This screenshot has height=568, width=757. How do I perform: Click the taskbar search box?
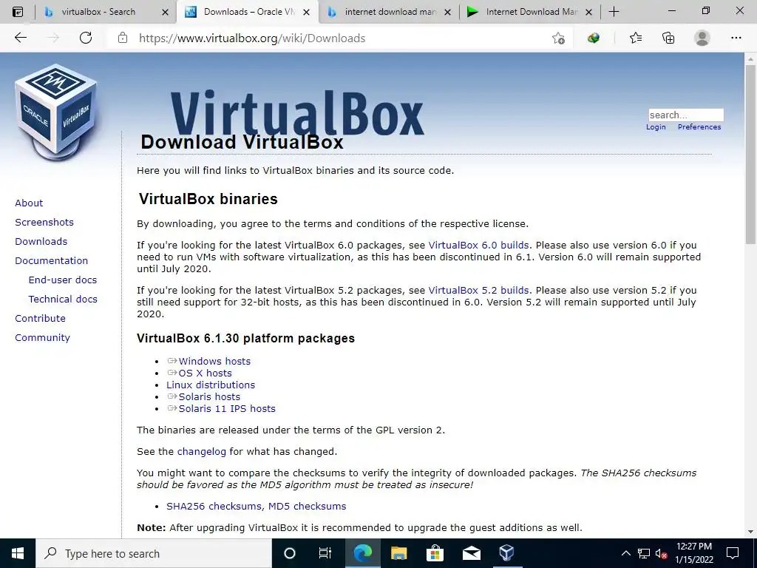click(x=154, y=553)
